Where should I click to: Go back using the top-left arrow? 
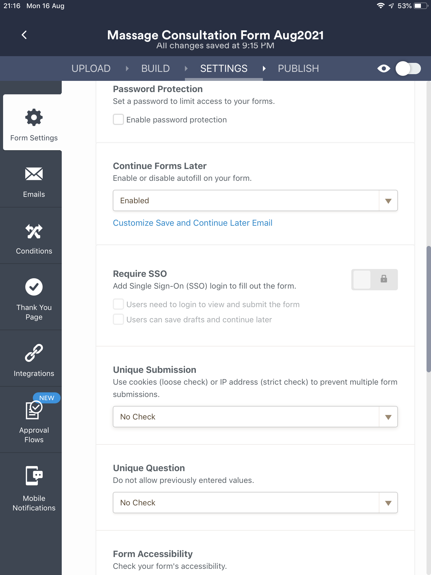click(24, 35)
